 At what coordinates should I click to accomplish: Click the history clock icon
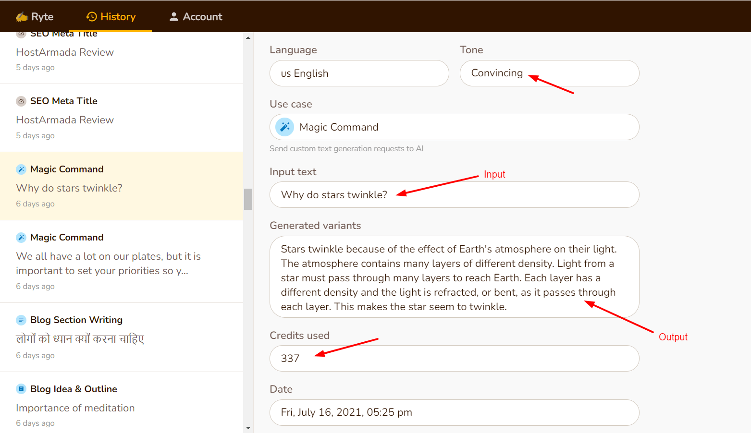(x=91, y=17)
